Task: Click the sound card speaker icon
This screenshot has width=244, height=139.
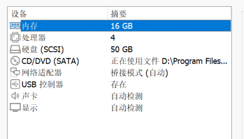Action: point(15,96)
